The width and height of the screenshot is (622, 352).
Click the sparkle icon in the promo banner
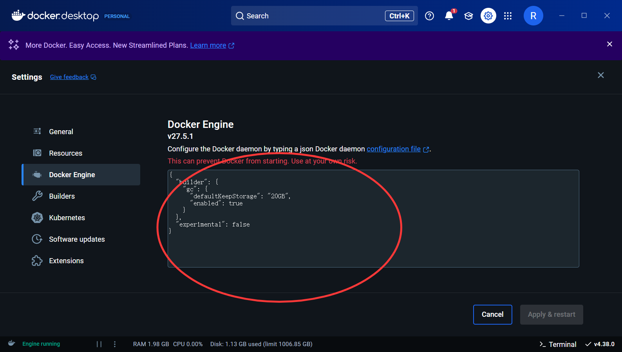coord(14,45)
